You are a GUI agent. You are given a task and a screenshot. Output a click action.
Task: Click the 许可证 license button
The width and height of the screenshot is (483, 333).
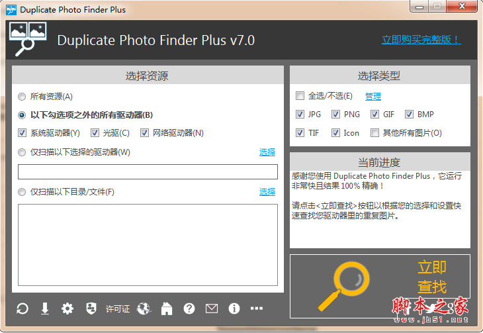coord(118,309)
